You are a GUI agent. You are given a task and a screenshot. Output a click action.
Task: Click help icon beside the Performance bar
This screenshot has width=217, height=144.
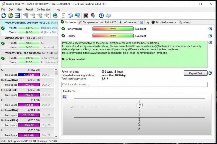pos(210,29)
